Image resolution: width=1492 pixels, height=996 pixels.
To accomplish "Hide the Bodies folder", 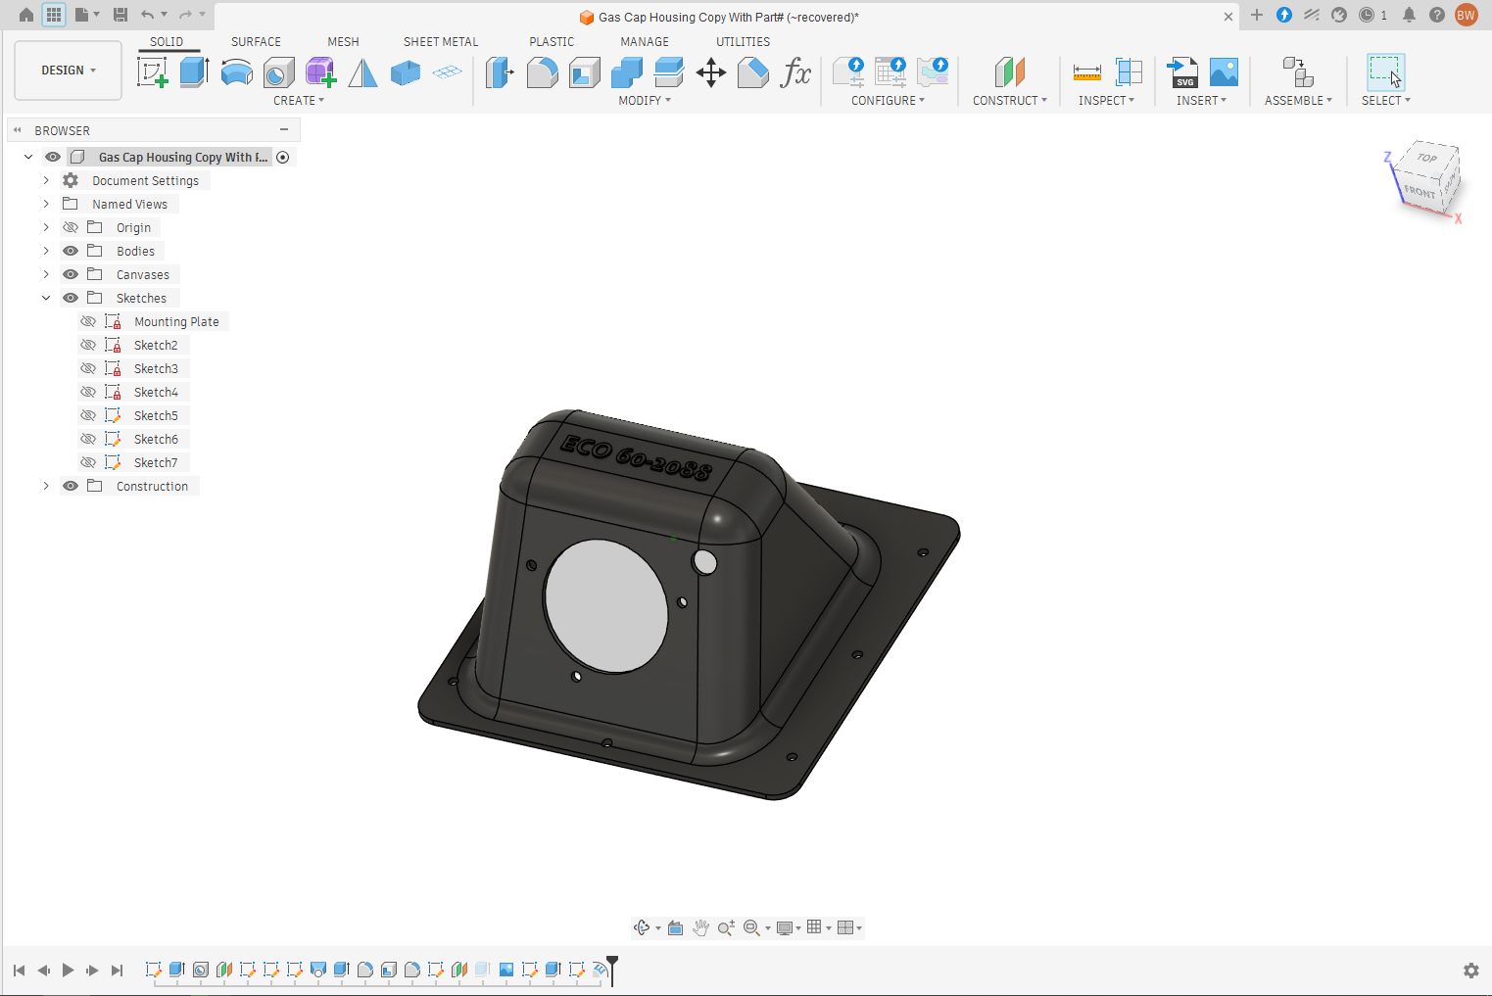I will [x=71, y=251].
